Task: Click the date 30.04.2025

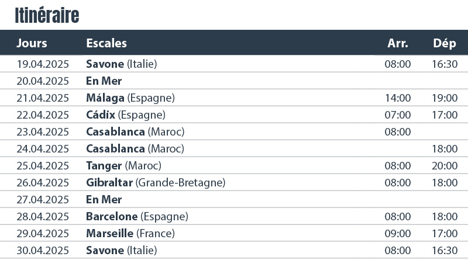Action: click(43, 250)
